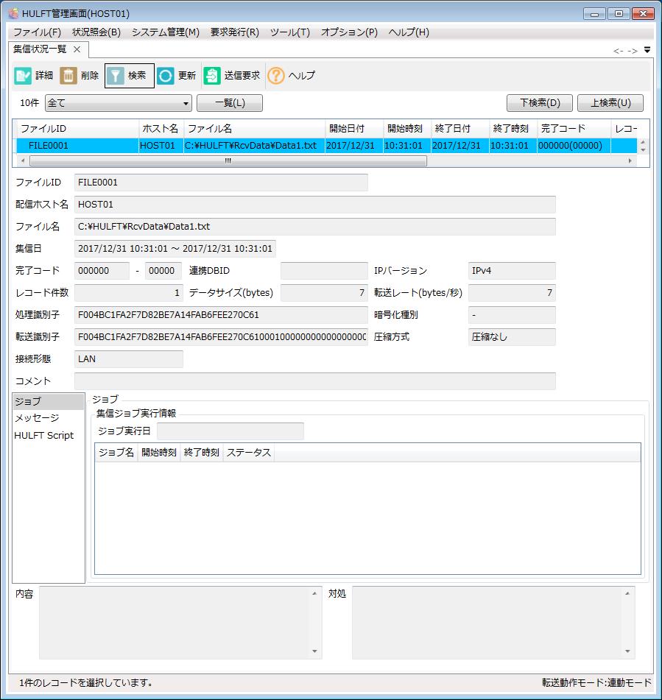Viewport: 662px width, 700px height.
Task: Click the ジョブ実行日 field
Action: pos(230,431)
